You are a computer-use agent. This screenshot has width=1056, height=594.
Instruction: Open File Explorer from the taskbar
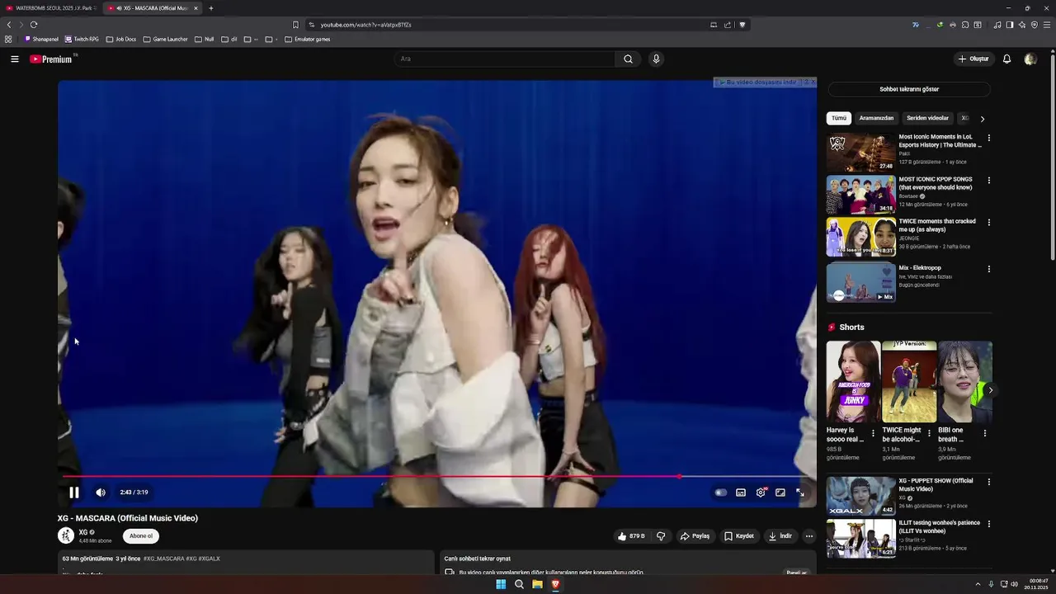(537, 584)
